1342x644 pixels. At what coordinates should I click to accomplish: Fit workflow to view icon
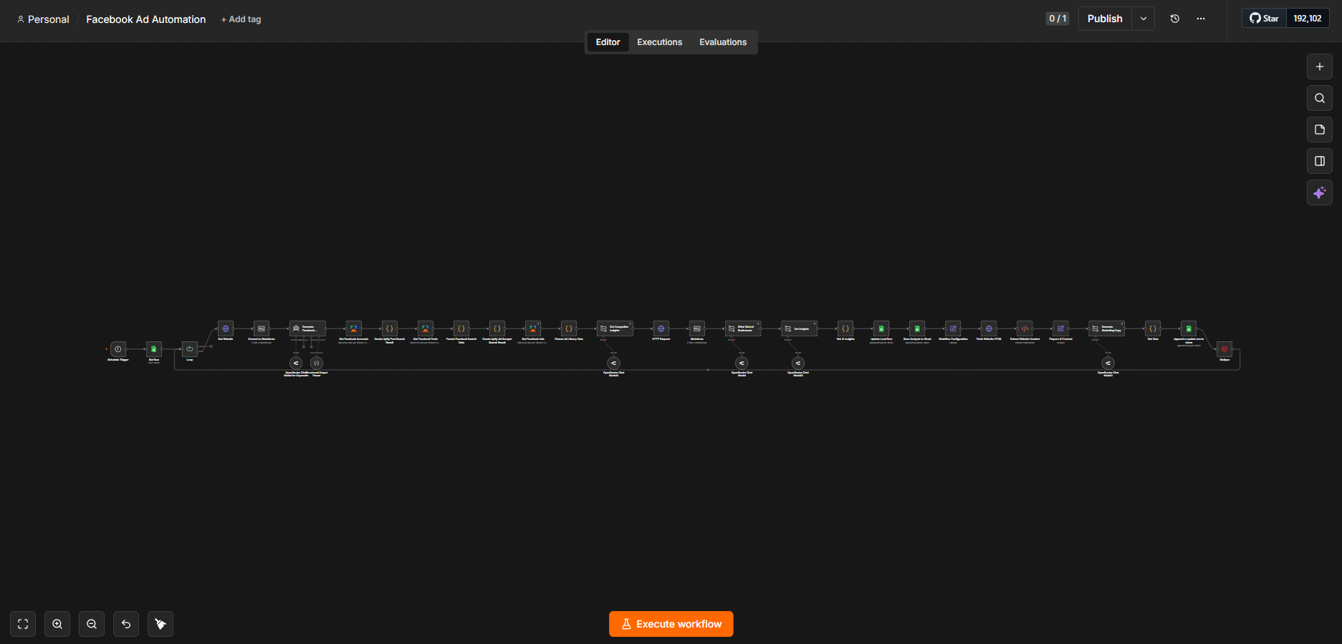click(x=23, y=624)
